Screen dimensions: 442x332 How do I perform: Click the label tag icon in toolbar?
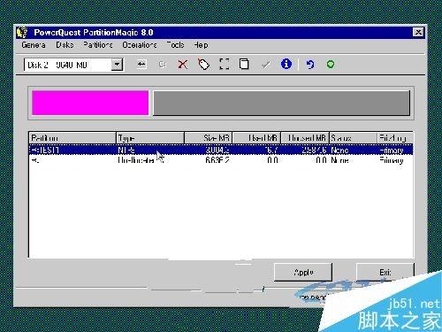pos(203,64)
